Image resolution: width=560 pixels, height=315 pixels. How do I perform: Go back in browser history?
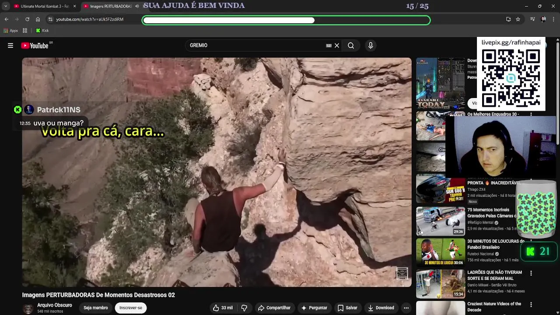7,19
